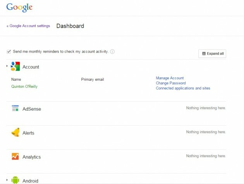Expand the Android section arrow
Image resolution: width=244 pixels, height=184 pixels.
tap(7, 180)
